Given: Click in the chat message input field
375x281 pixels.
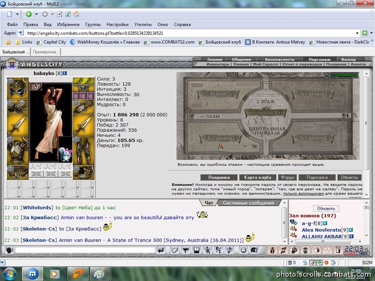Looking at the screenshot, I should (85, 250).
